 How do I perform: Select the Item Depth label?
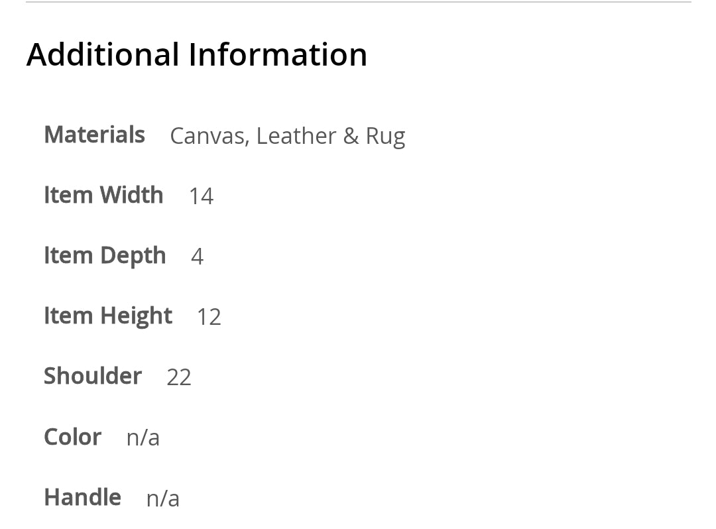coord(105,255)
